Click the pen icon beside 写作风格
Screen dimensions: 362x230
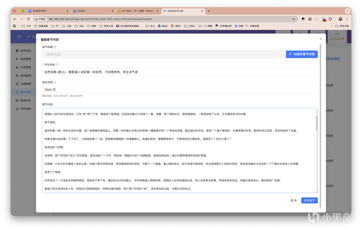17,109
